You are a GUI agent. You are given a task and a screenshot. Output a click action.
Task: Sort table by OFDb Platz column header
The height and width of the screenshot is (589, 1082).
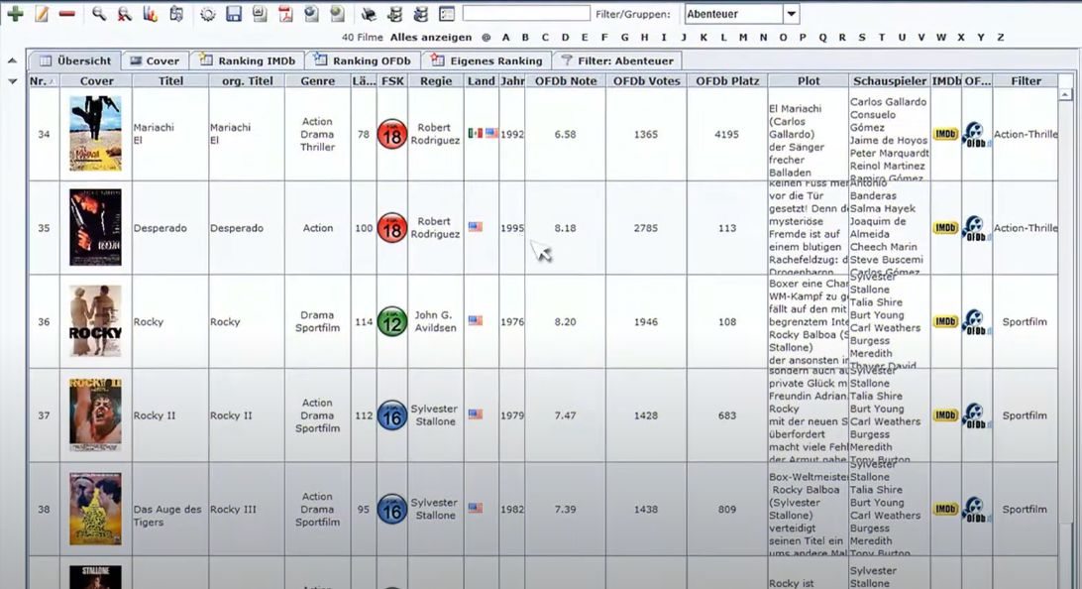click(x=727, y=80)
